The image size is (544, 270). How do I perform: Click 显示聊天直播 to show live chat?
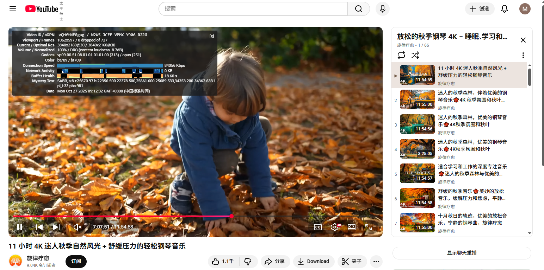coord(462,253)
